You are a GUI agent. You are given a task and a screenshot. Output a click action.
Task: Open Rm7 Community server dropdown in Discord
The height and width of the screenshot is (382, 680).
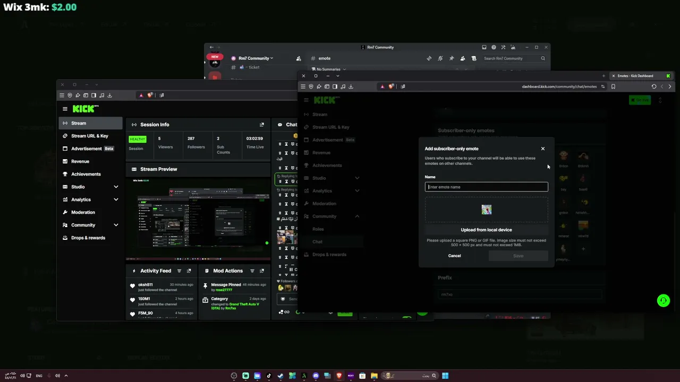pyautogui.click(x=256, y=58)
